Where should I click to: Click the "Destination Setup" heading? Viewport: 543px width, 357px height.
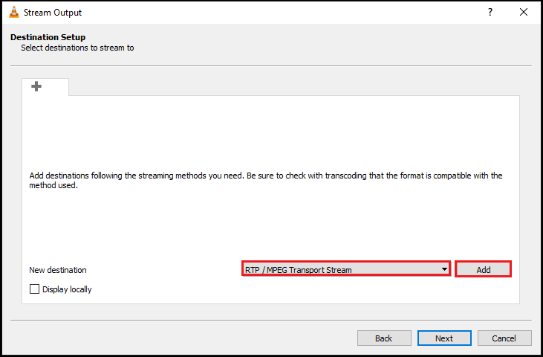[x=48, y=37]
